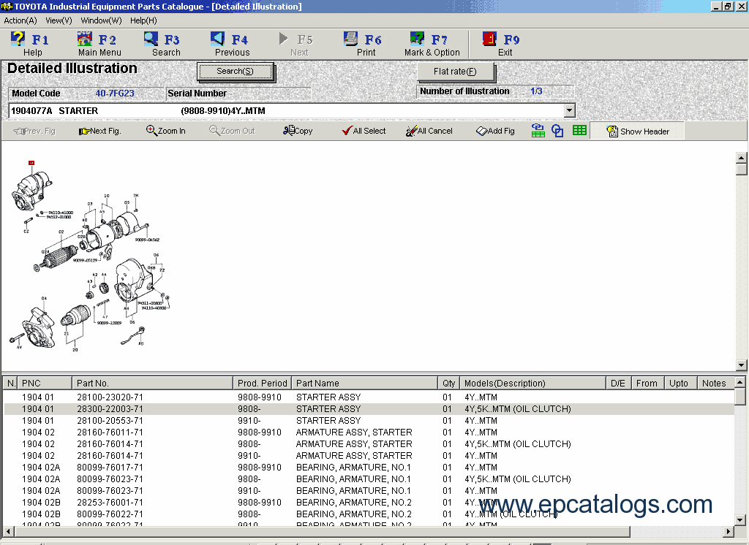Go to F2 Main Menu
Screen dimensions: 749x545
99,44
